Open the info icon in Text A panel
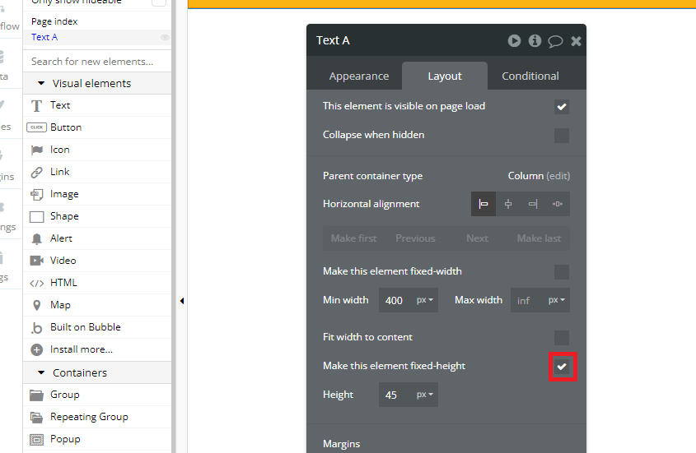696x453 pixels. (535, 40)
